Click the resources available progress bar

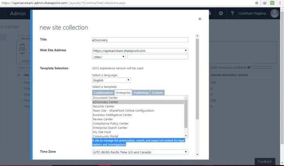(260, 67)
